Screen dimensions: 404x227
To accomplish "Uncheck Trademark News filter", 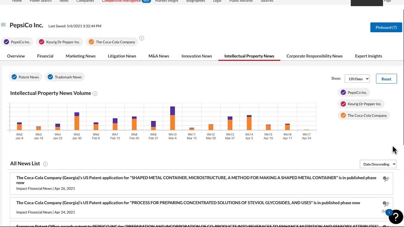I will (65, 77).
